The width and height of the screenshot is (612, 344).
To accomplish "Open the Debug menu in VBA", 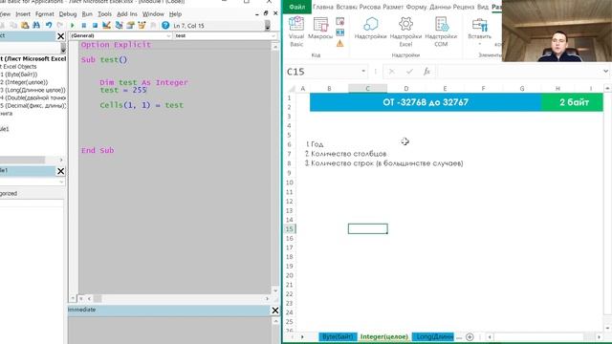I will [x=68, y=14].
